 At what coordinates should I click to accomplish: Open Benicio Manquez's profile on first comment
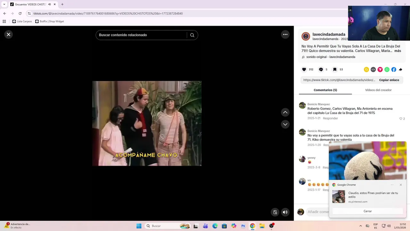click(x=318, y=104)
